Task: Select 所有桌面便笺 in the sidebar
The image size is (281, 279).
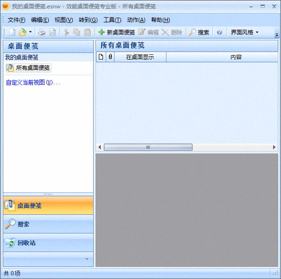Action: 28,68
